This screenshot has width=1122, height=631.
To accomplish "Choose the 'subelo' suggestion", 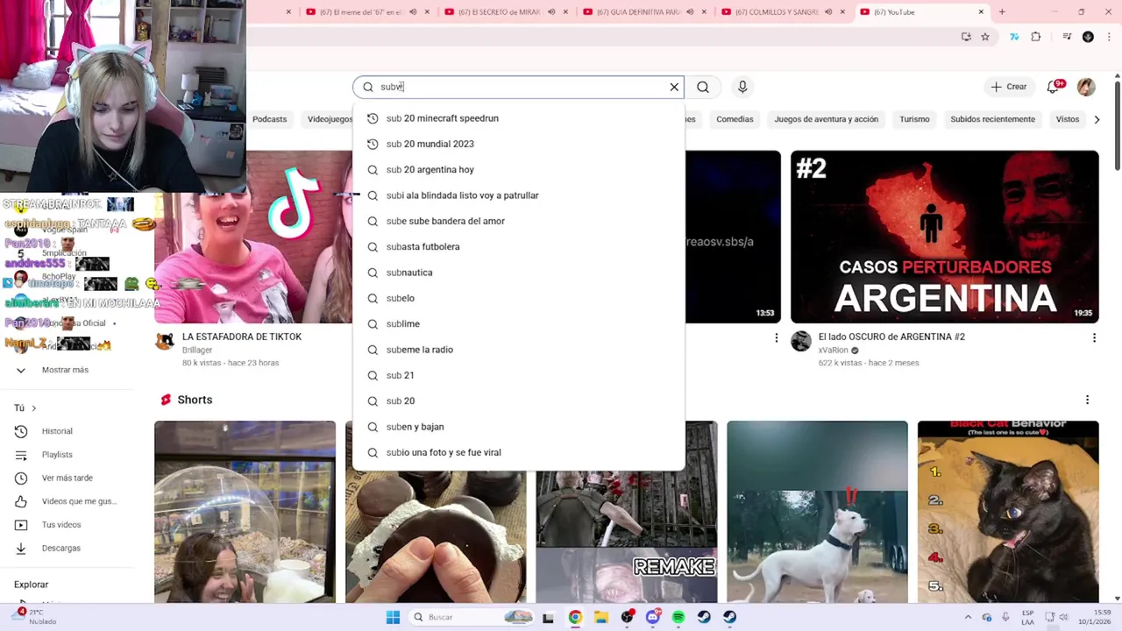I will point(518,298).
